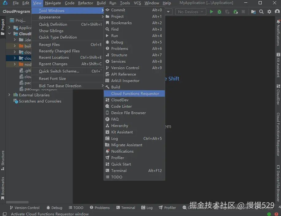The width and height of the screenshot is (281, 216).
Task: Expand the node_modules folder node
Action: [x=15, y=64]
